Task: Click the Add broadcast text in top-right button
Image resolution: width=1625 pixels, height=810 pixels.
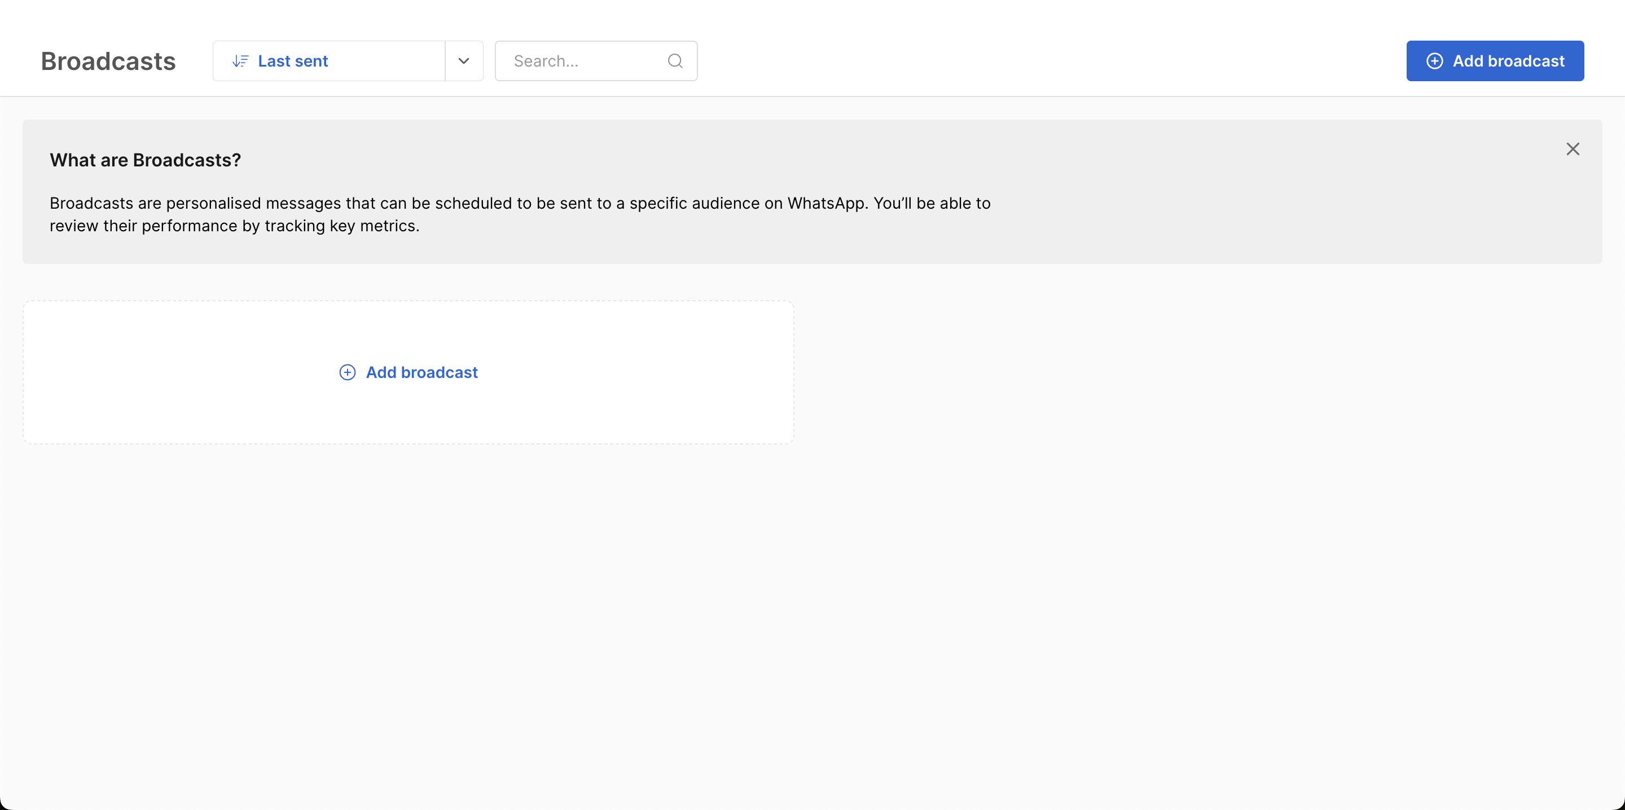Action: point(1508,61)
